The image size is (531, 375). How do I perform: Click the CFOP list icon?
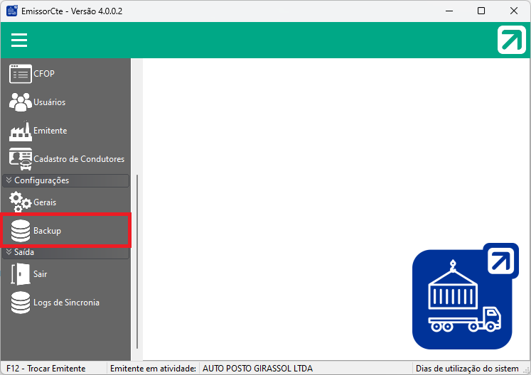pos(21,74)
